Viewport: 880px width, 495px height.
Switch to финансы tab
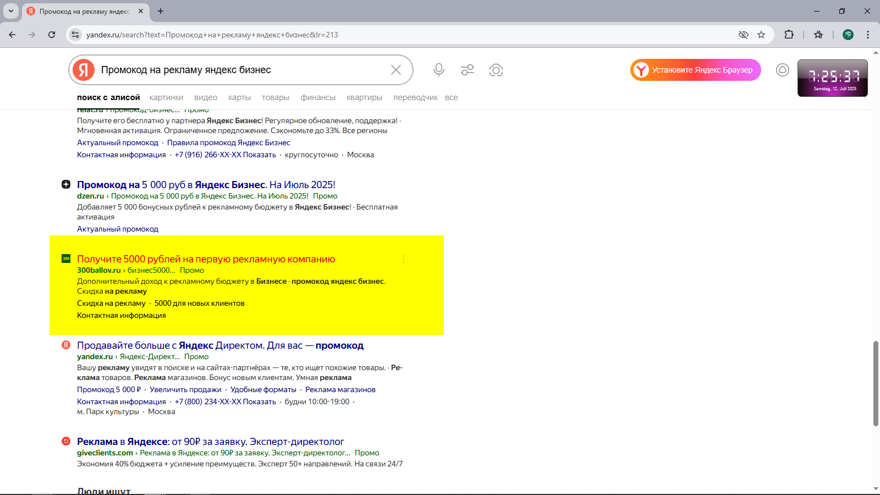pyautogui.click(x=318, y=97)
